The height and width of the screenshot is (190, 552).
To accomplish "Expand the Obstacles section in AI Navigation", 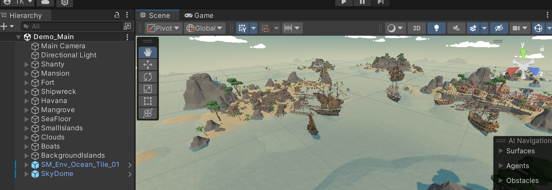I will 501,180.
